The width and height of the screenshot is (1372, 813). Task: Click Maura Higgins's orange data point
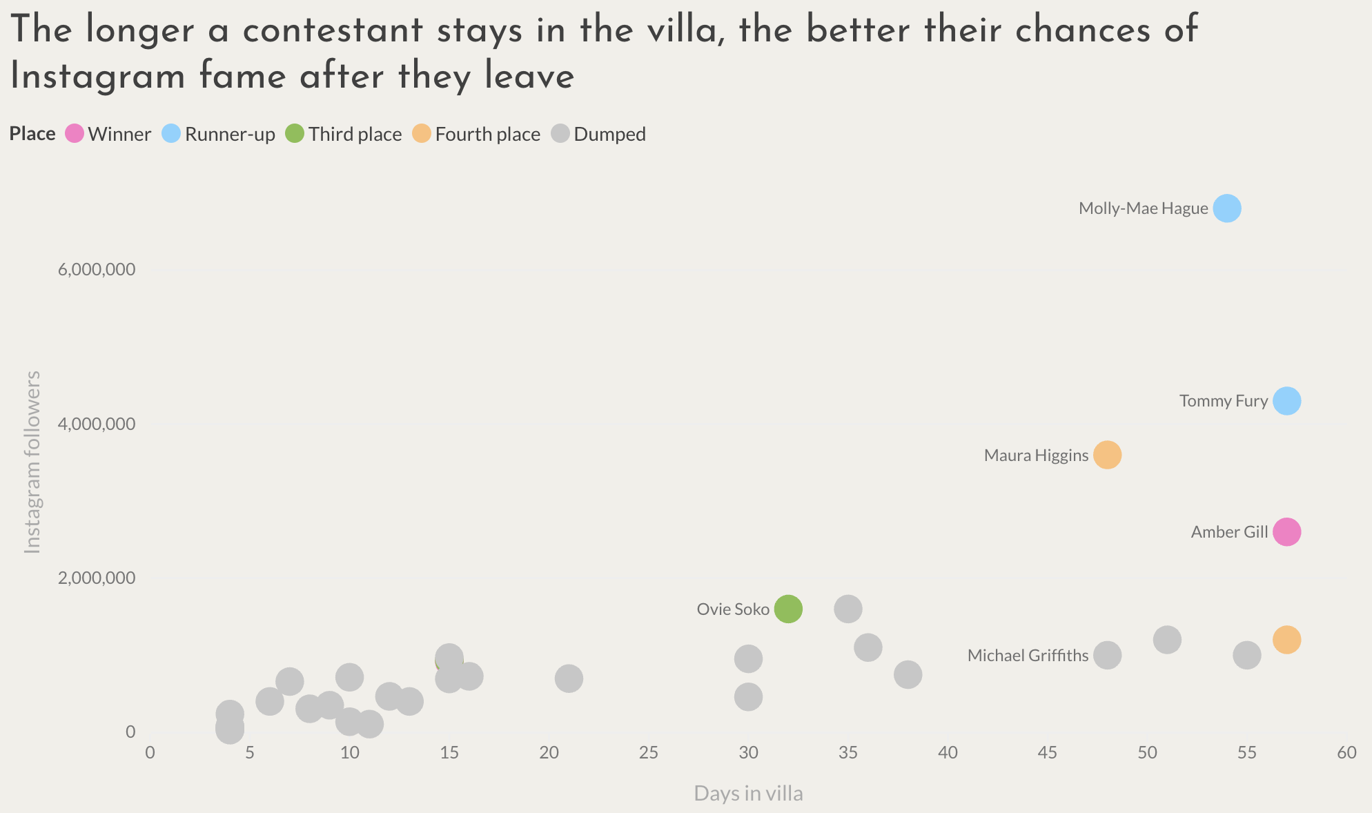coord(1108,456)
